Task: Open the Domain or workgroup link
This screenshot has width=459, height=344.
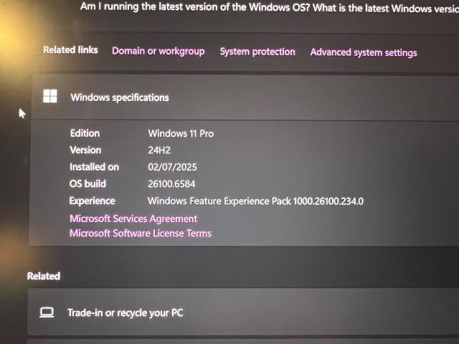Action: 158,51
